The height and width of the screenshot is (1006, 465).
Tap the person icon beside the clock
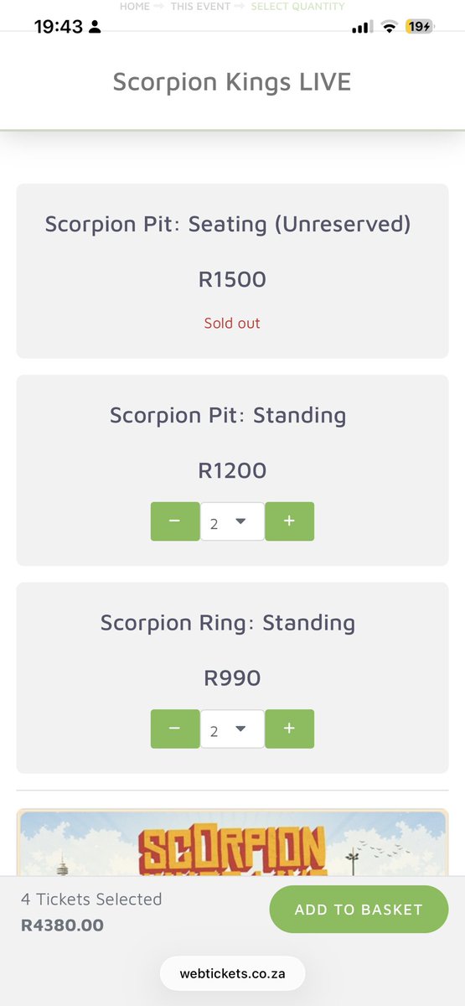95,27
